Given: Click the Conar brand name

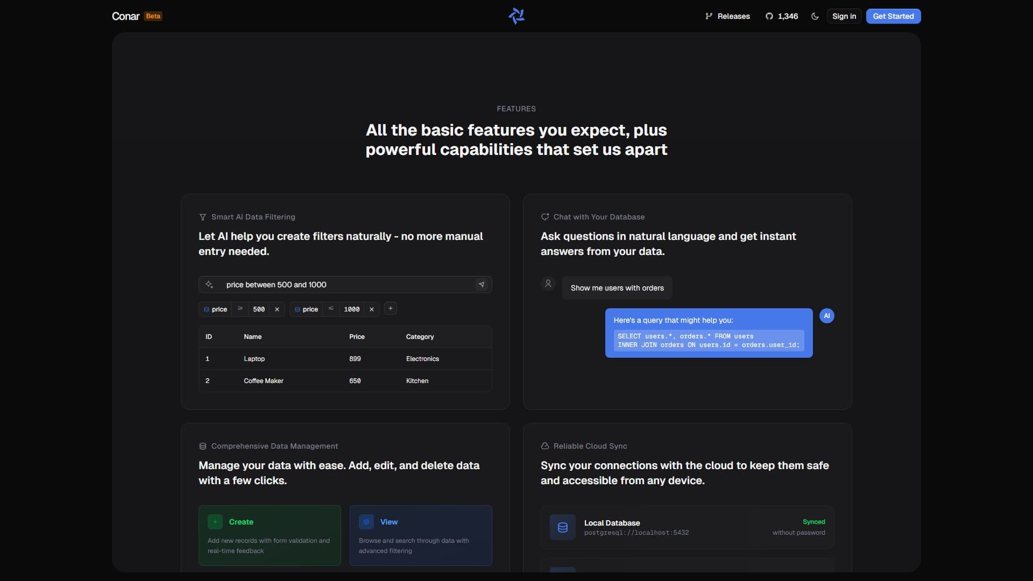Looking at the screenshot, I should [x=125, y=16].
